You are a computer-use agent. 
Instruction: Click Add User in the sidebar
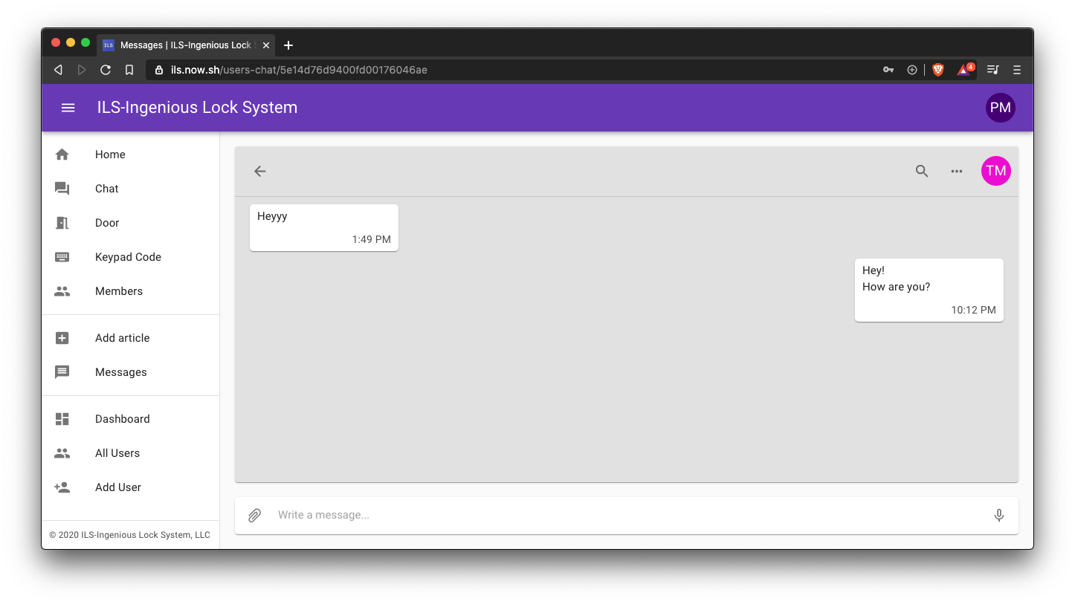pyautogui.click(x=117, y=487)
